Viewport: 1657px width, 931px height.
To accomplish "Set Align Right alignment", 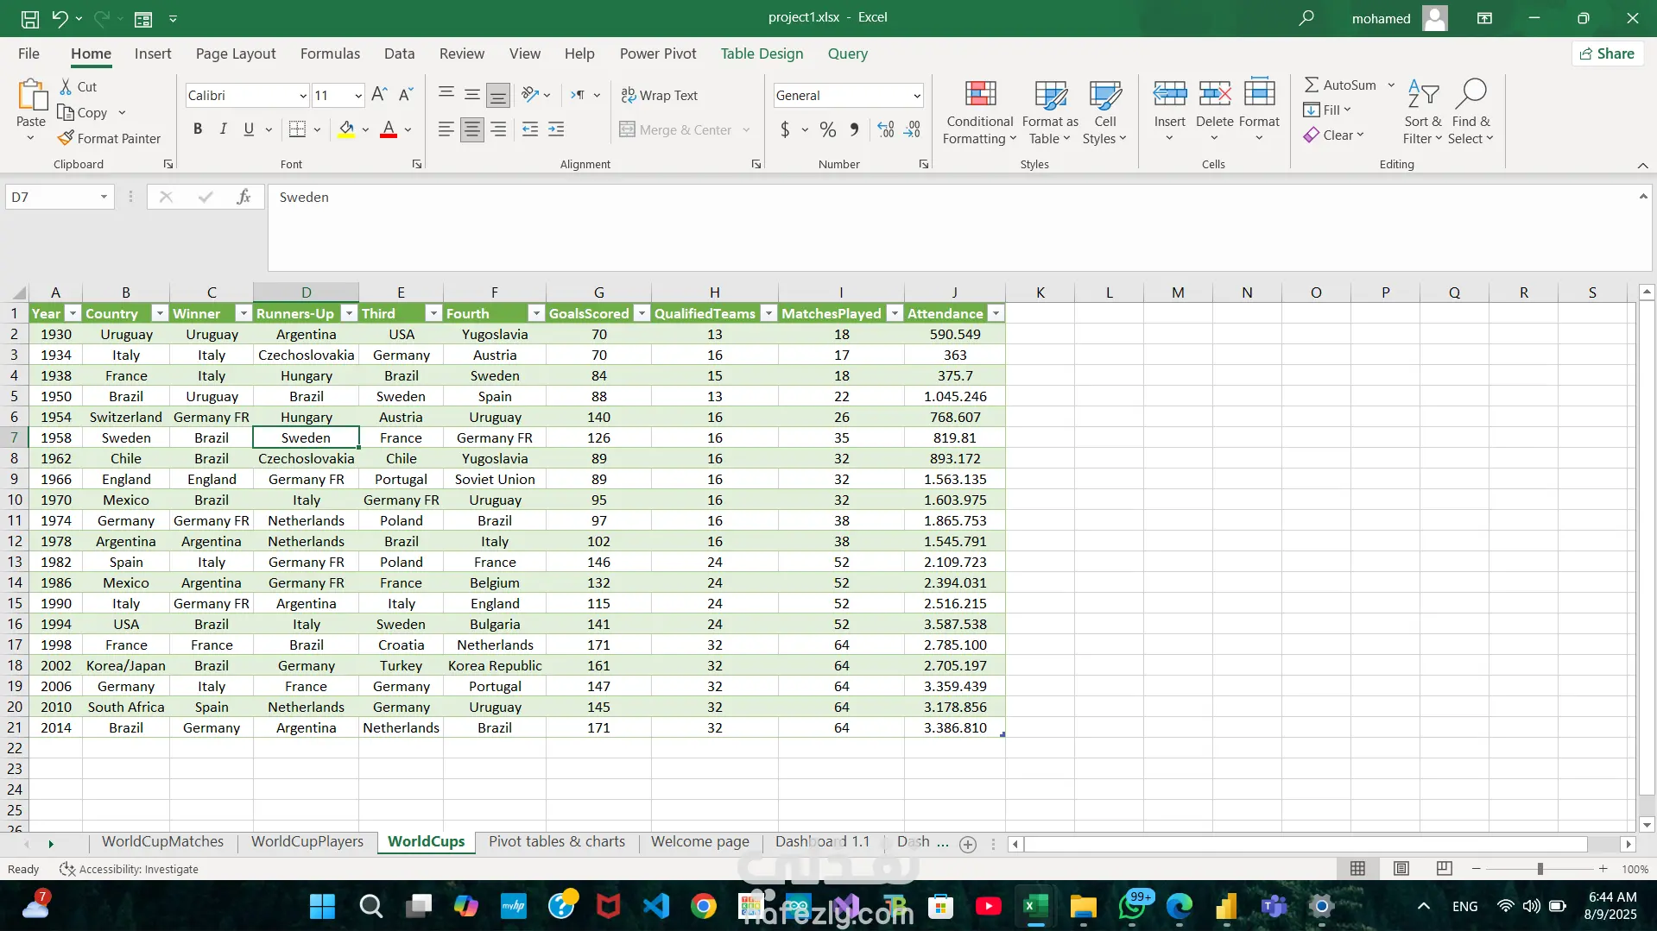I will [x=498, y=129].
